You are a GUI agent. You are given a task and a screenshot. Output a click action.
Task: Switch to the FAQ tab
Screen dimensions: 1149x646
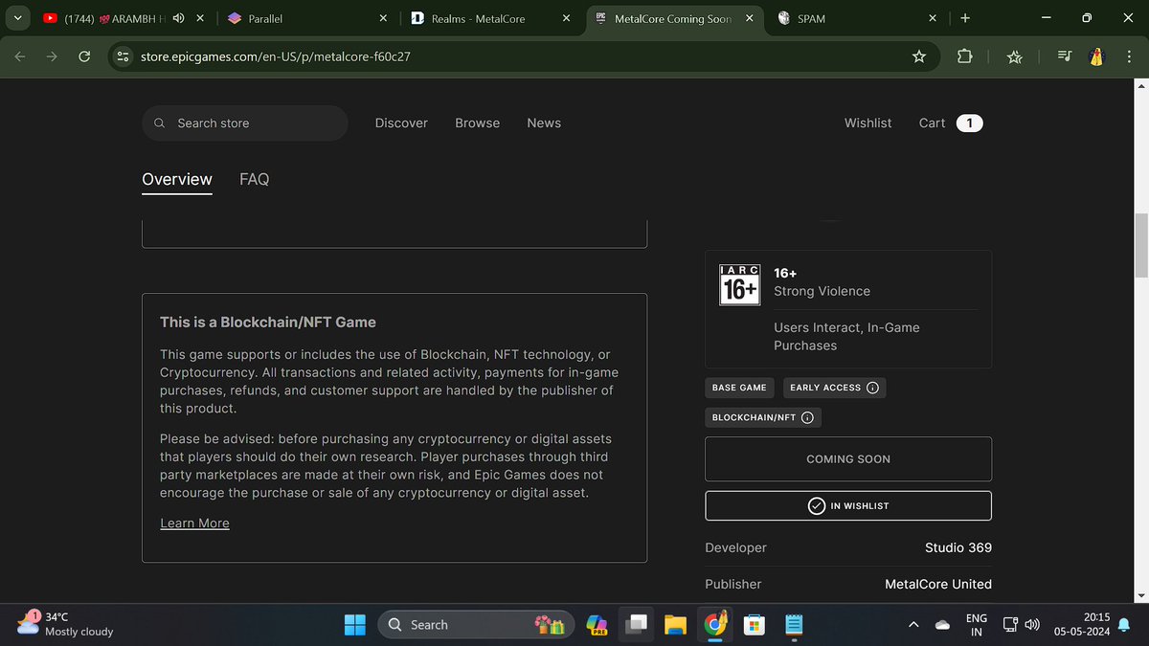[x=254, y=179]
